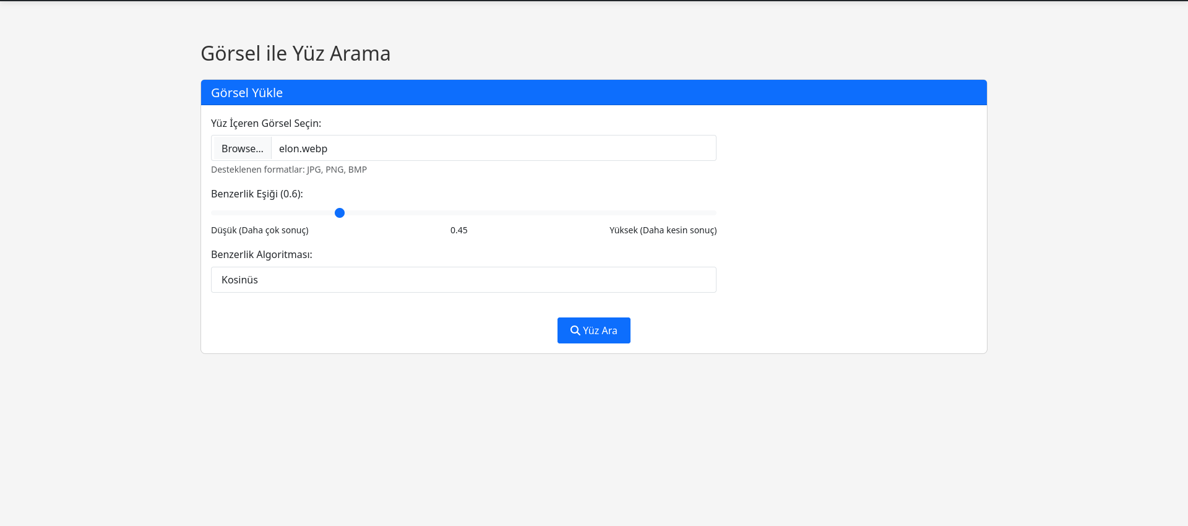Click the 0.45 midpoint value text

coord(459,230)
